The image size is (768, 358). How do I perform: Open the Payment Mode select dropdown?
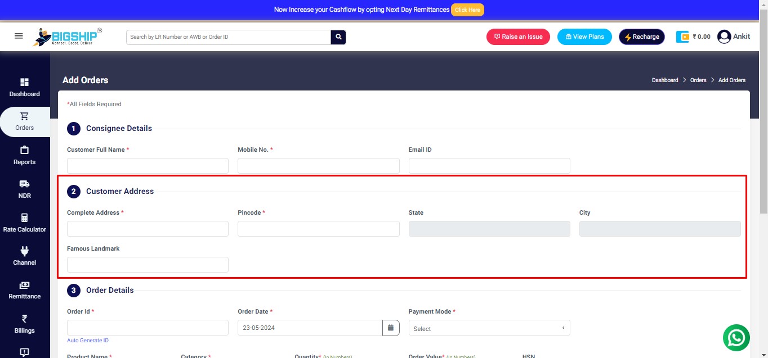[x=489, y=328]
